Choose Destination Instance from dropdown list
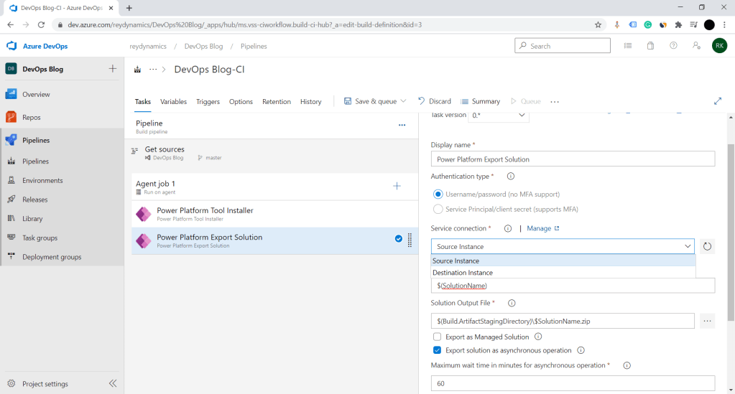 click(463, 273)
